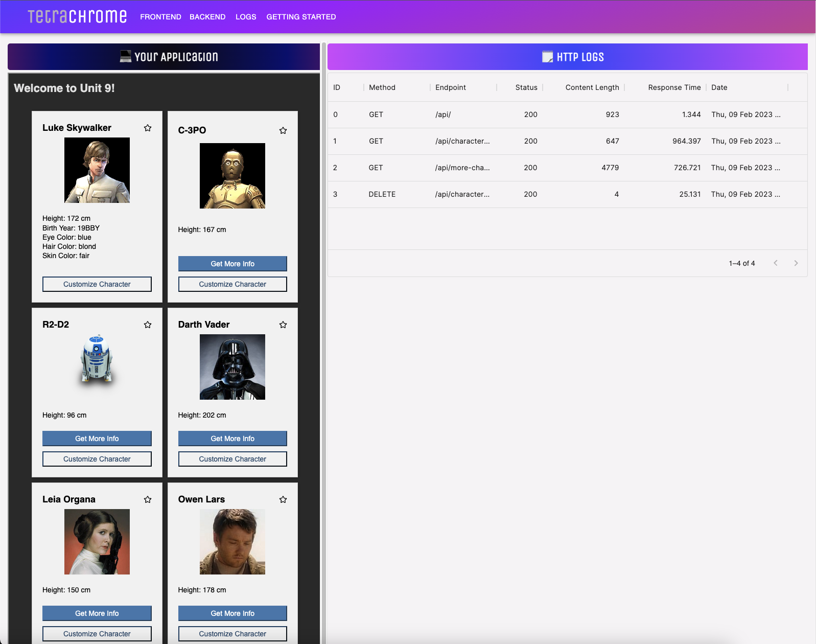The image size is (816, 644).
Task: Open the Logs nav item
Action: [x=246, y=17]
